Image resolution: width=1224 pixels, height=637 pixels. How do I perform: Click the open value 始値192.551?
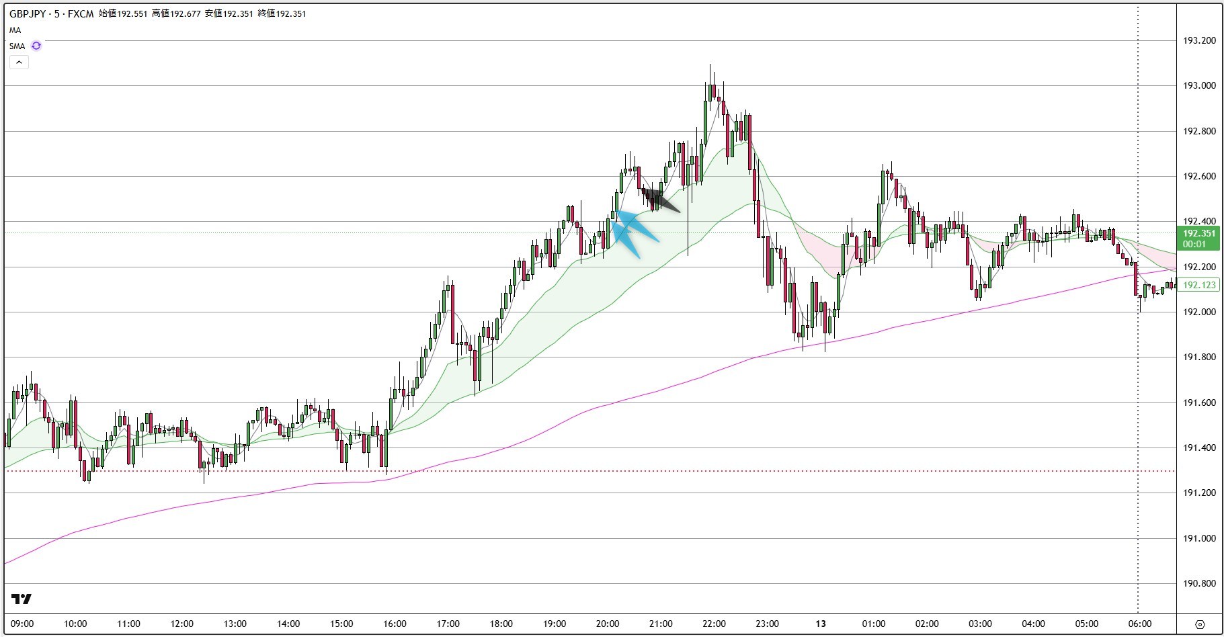click(x=123, y=13)
